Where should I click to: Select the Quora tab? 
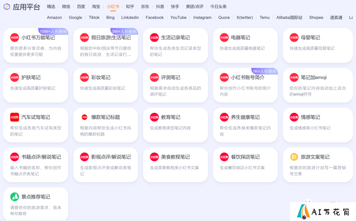[224, 17]
